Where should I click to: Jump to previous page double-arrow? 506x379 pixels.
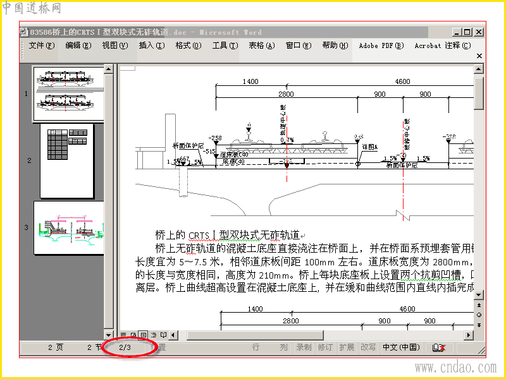point(479,305)
